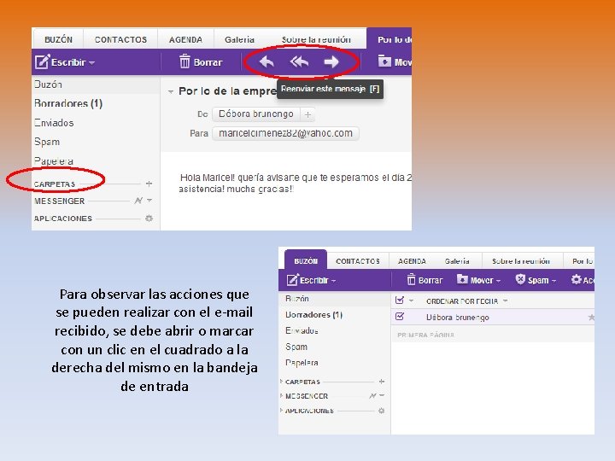Image resolution: width=615 pixels, height=461 pixels.
Task: Open Papelera folder in open-message view sidebar
Action: pos(54,161)
